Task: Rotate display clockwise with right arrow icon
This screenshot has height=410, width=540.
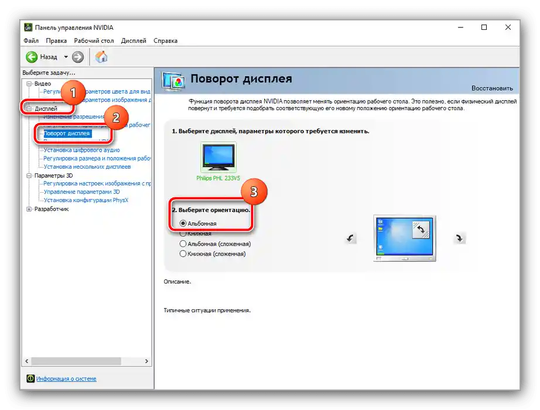Action: coord(459,238)
